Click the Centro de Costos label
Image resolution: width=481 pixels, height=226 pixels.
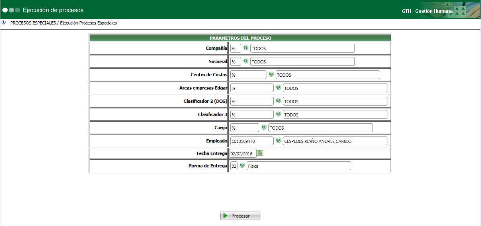tap(209, 75)
